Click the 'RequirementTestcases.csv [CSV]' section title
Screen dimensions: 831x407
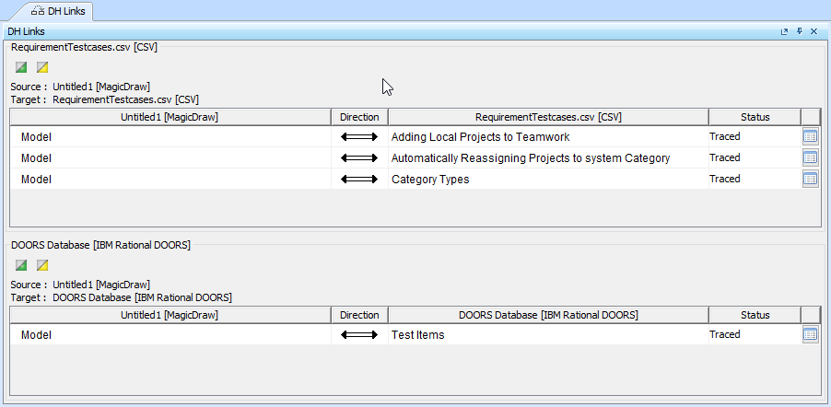pyautogui.click(x=84, y=47)
